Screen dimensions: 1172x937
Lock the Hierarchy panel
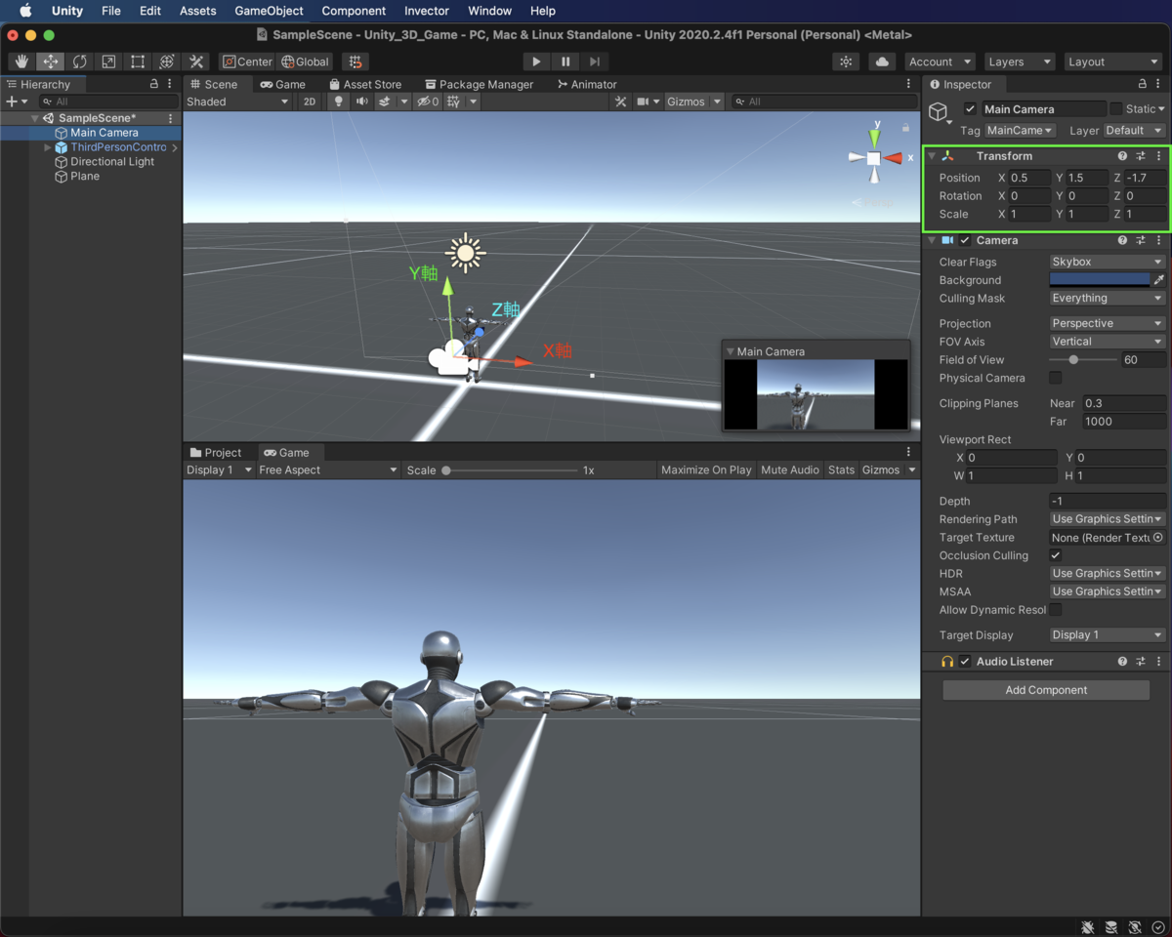click(x=154, y=84)
